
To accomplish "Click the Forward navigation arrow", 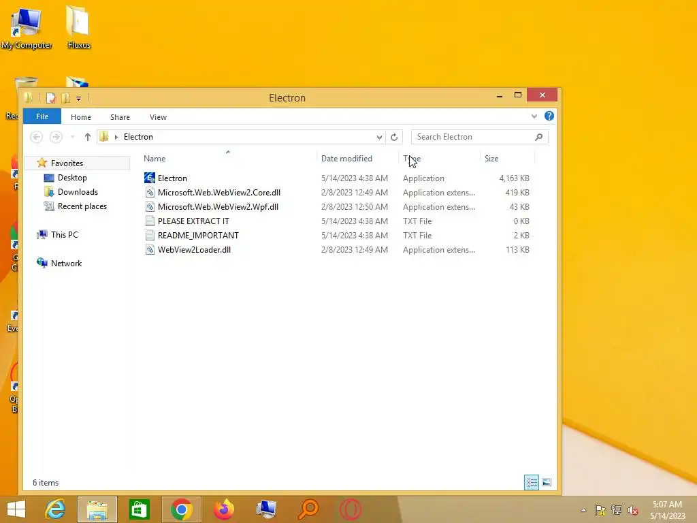I will point(56,137).
